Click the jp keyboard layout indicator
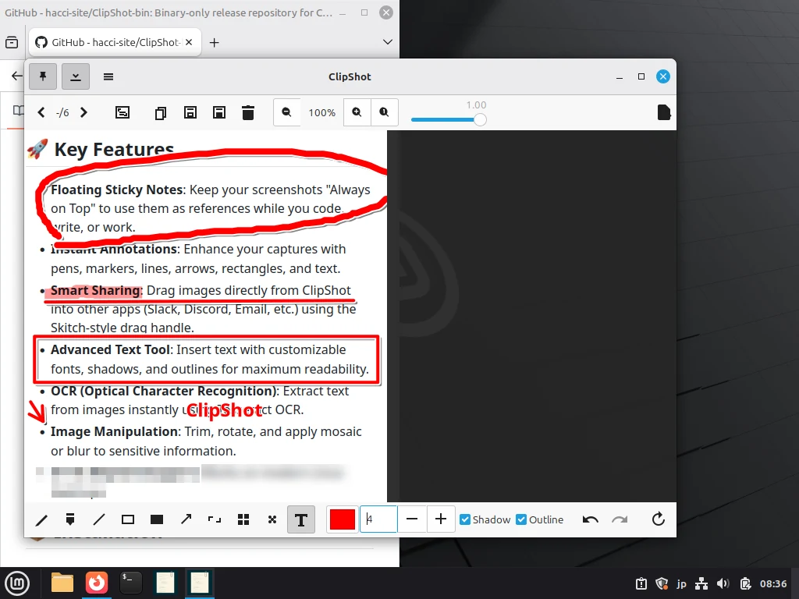799x599 pixels. click(x=681, y=583)
